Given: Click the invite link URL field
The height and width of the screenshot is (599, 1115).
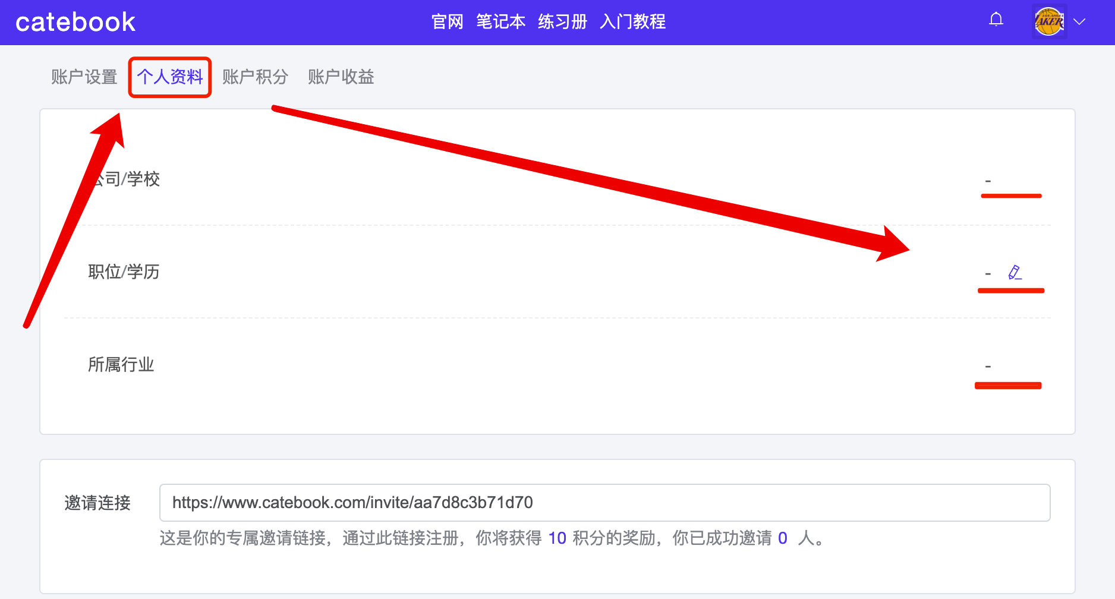Looking at the screenshot, I should [604, 503].
